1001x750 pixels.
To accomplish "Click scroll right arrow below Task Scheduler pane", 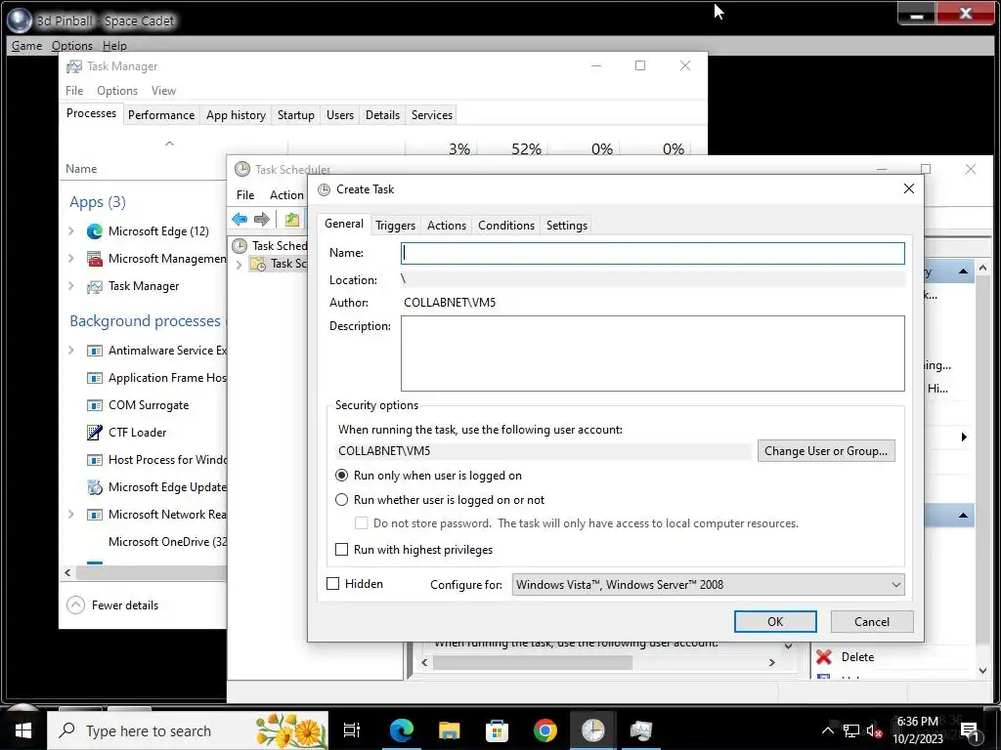I will (772, 663).
